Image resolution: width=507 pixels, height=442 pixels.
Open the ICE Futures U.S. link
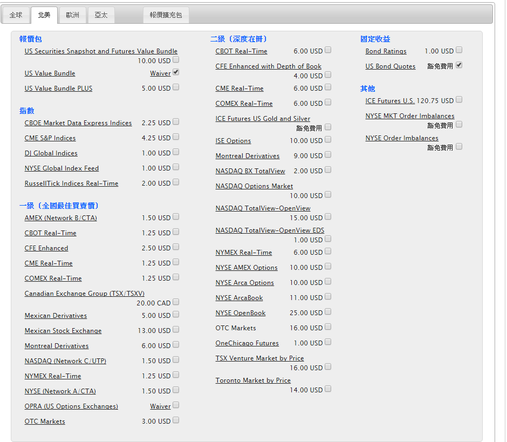[x=390, y=101]
